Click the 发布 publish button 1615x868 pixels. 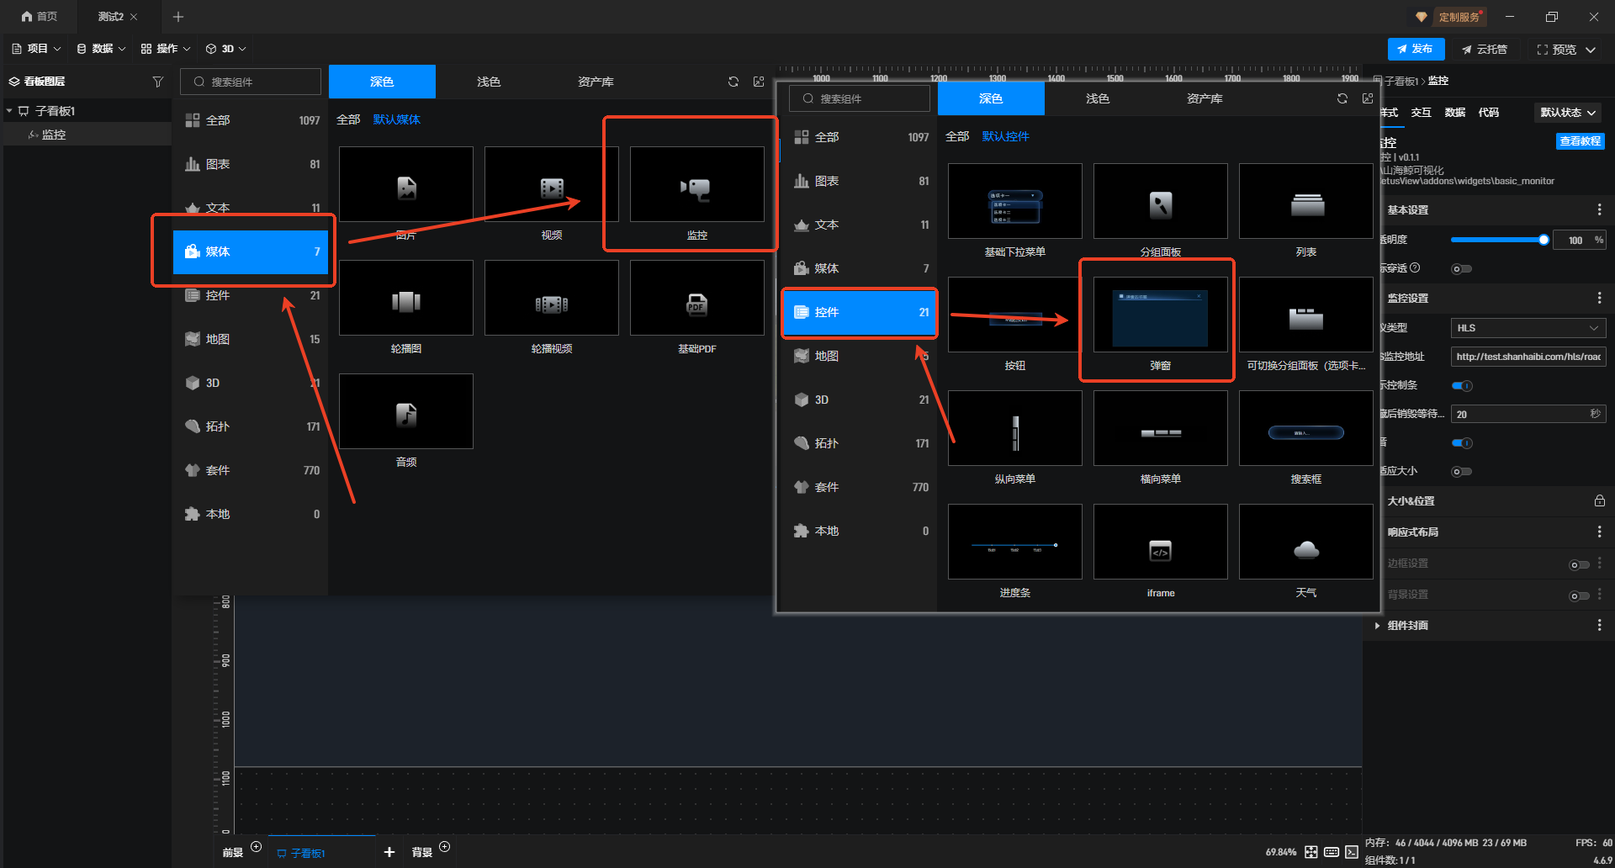(1416, 49)
